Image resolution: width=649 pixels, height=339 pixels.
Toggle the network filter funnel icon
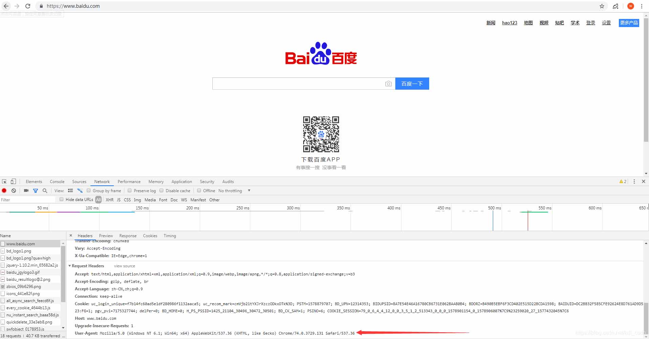point(36,191)
